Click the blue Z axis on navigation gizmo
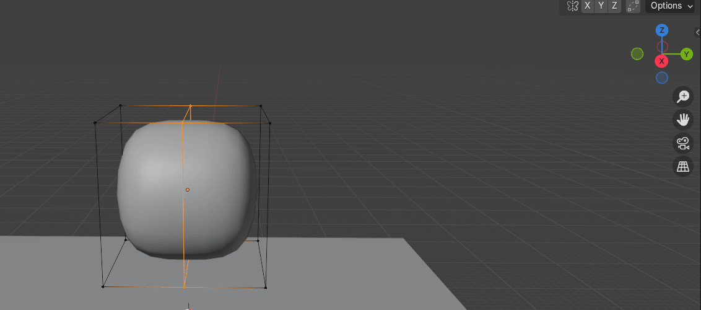The image size is (701, 310). pos(662,30)
